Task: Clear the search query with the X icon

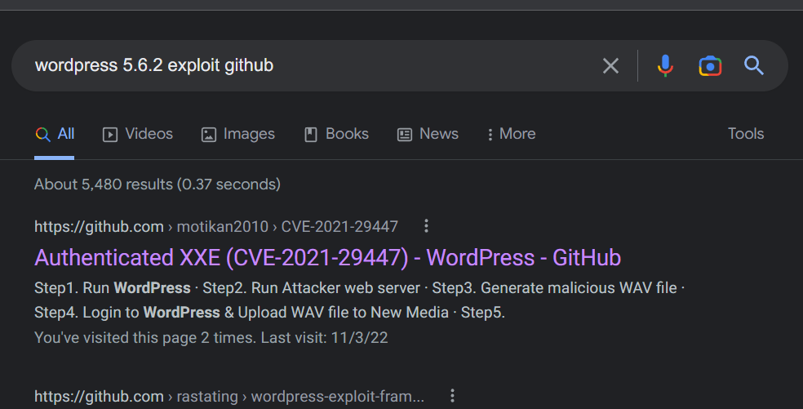Action: [610, 65]
